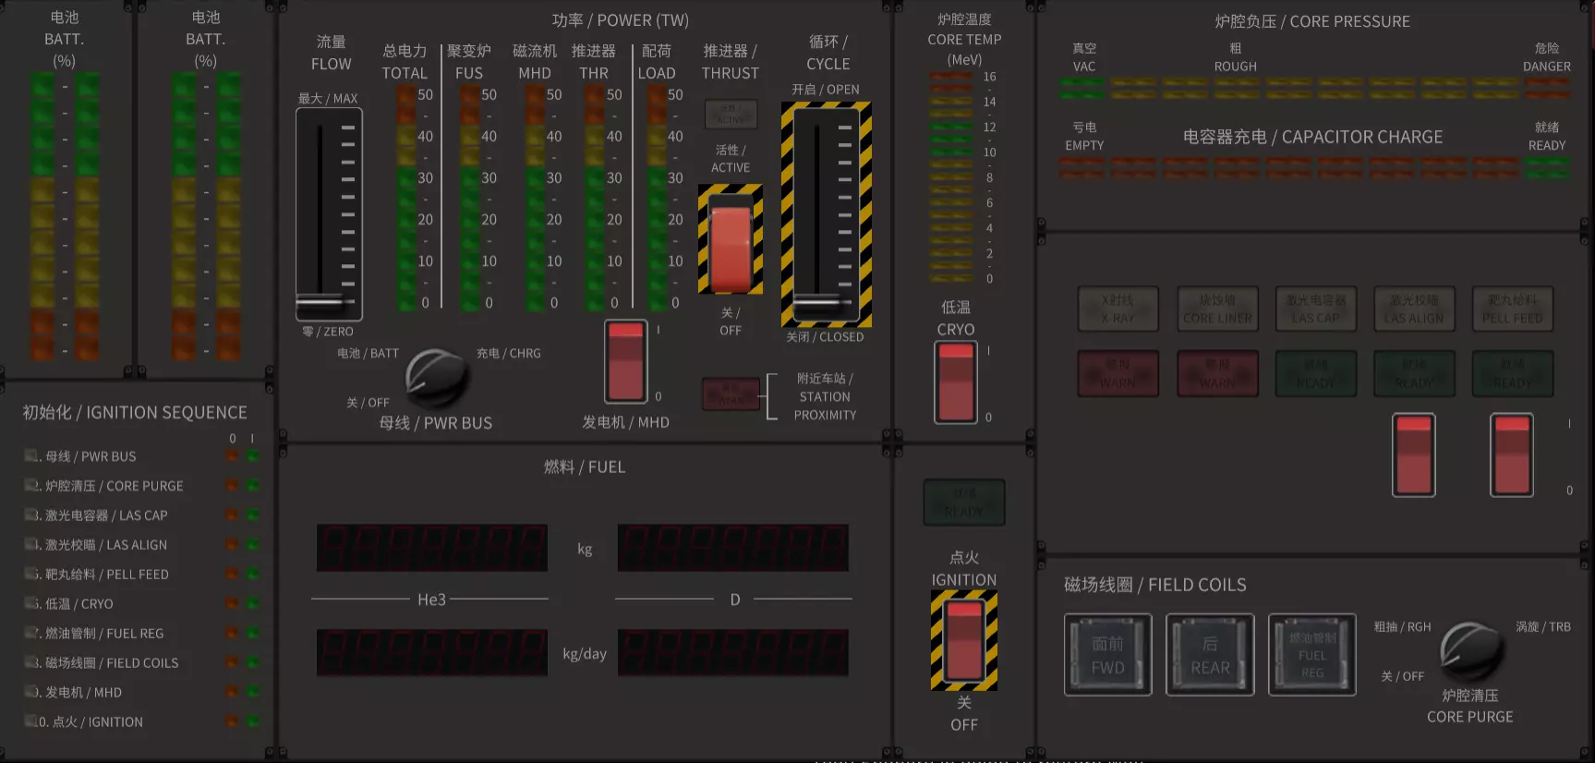Viewport: 1595px width, 763px height.
Task: Flip the red switch below PELL FEED READY light
Action: [x=1513, y=454]
